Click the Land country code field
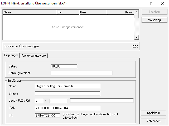The height and width of the screenshot is (126, 169). [39, 101]
